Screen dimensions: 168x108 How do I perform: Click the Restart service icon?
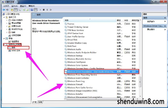pyautogui.click(x=51, y=10)
